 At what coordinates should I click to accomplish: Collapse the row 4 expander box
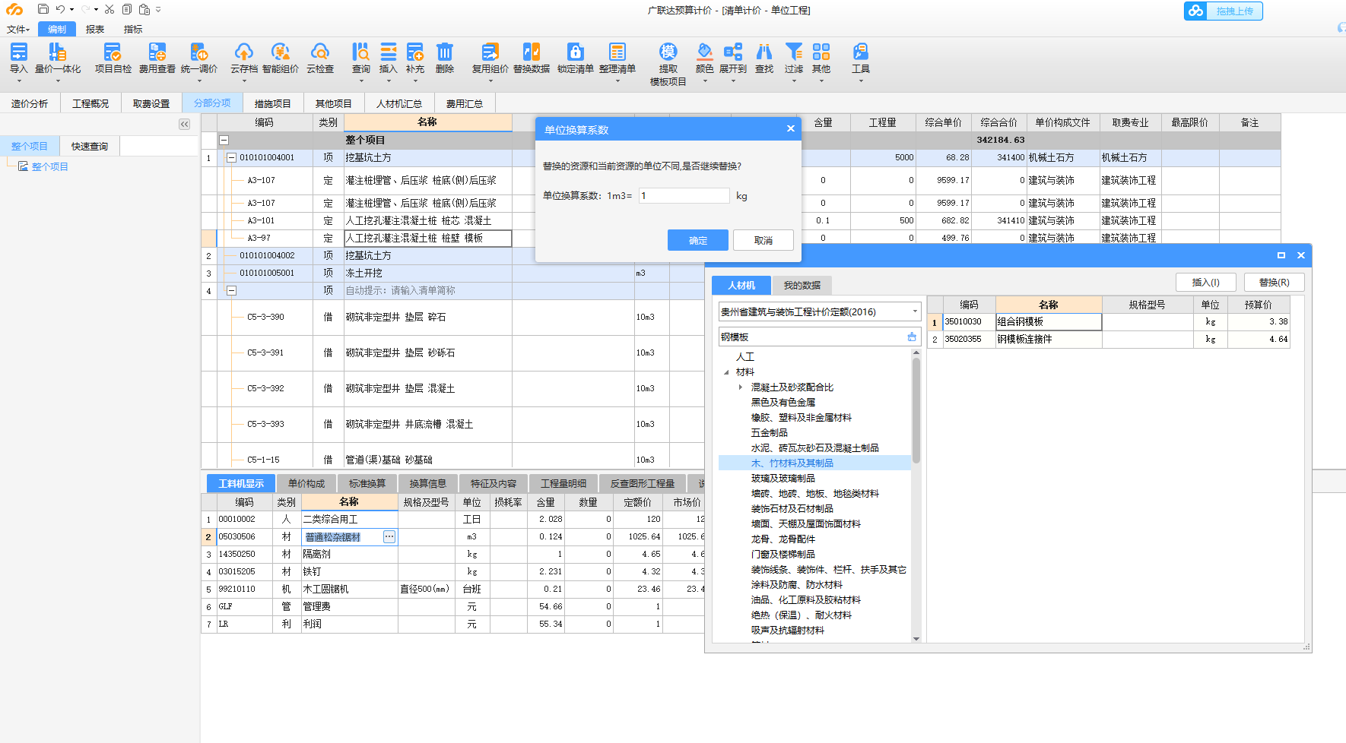(232, 290)
